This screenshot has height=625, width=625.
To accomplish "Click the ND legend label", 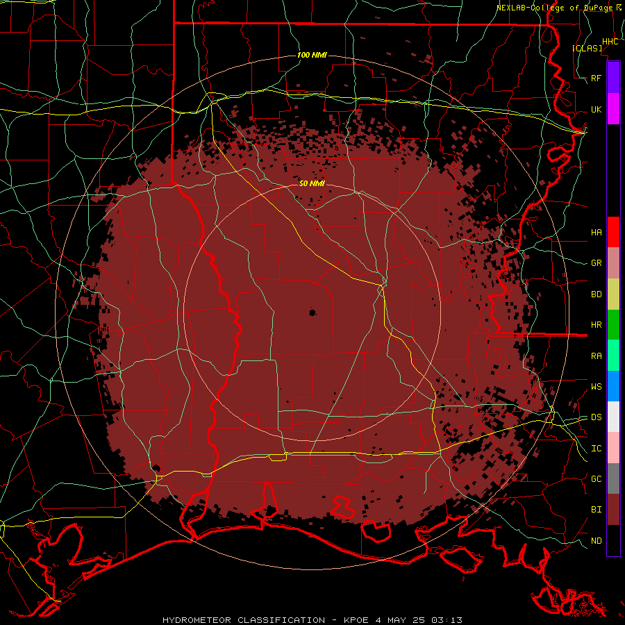I will click(596, 541).
